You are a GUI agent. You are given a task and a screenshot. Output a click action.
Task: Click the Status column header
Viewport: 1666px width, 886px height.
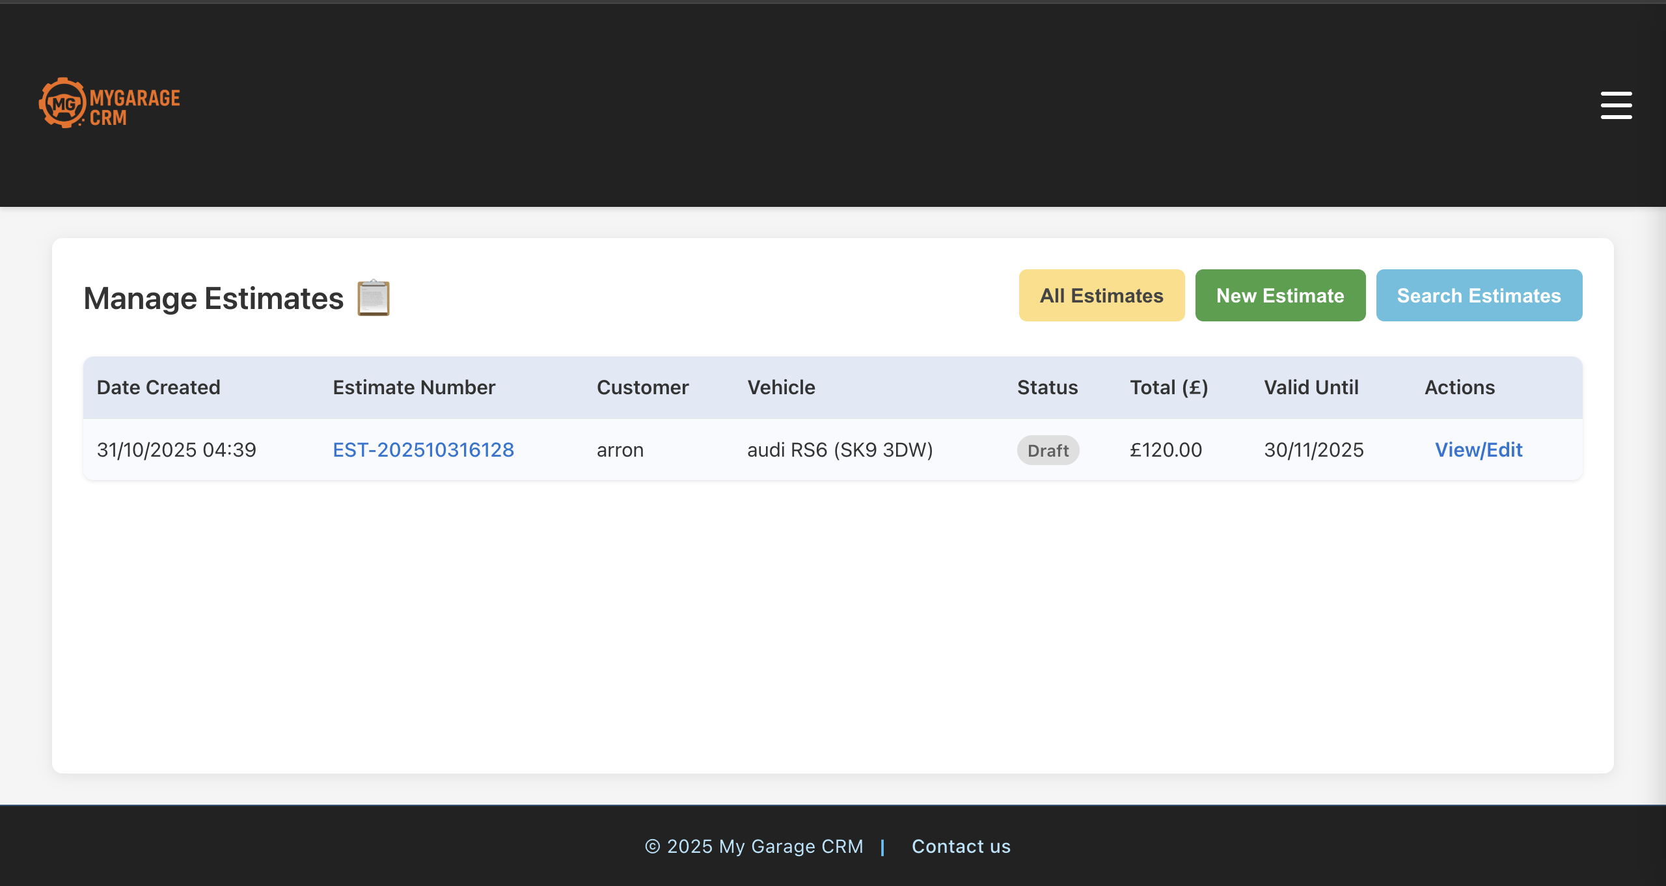(1046, 387)
